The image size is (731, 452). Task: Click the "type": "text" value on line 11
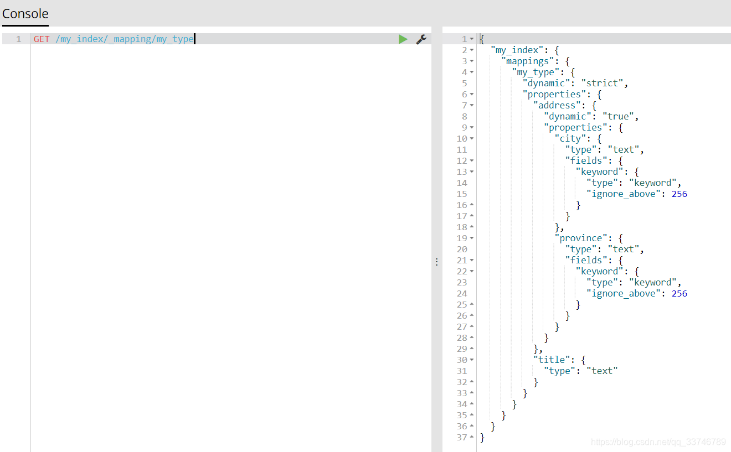pos(605,150)
